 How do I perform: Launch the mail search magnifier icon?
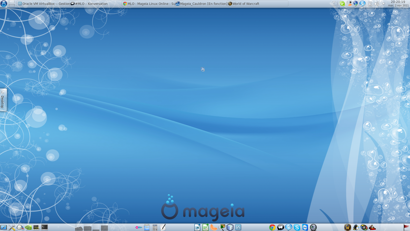click(x=222, y=227)
